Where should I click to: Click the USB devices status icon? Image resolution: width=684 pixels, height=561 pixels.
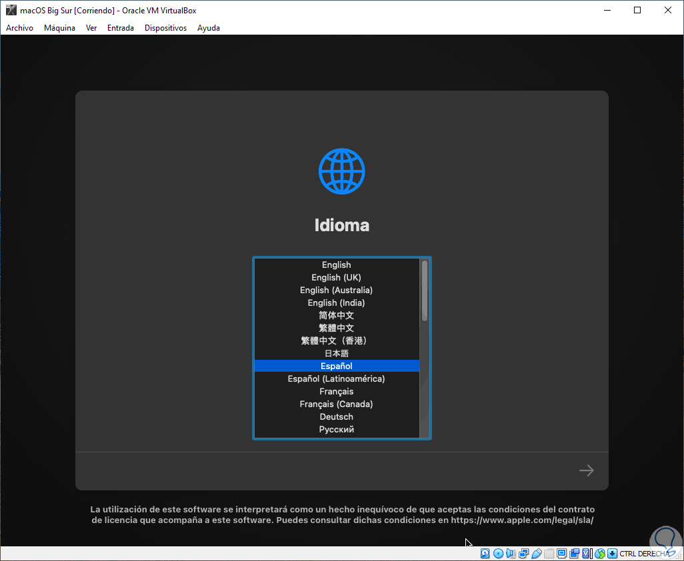pyautogui.click(x=537, y=554)
